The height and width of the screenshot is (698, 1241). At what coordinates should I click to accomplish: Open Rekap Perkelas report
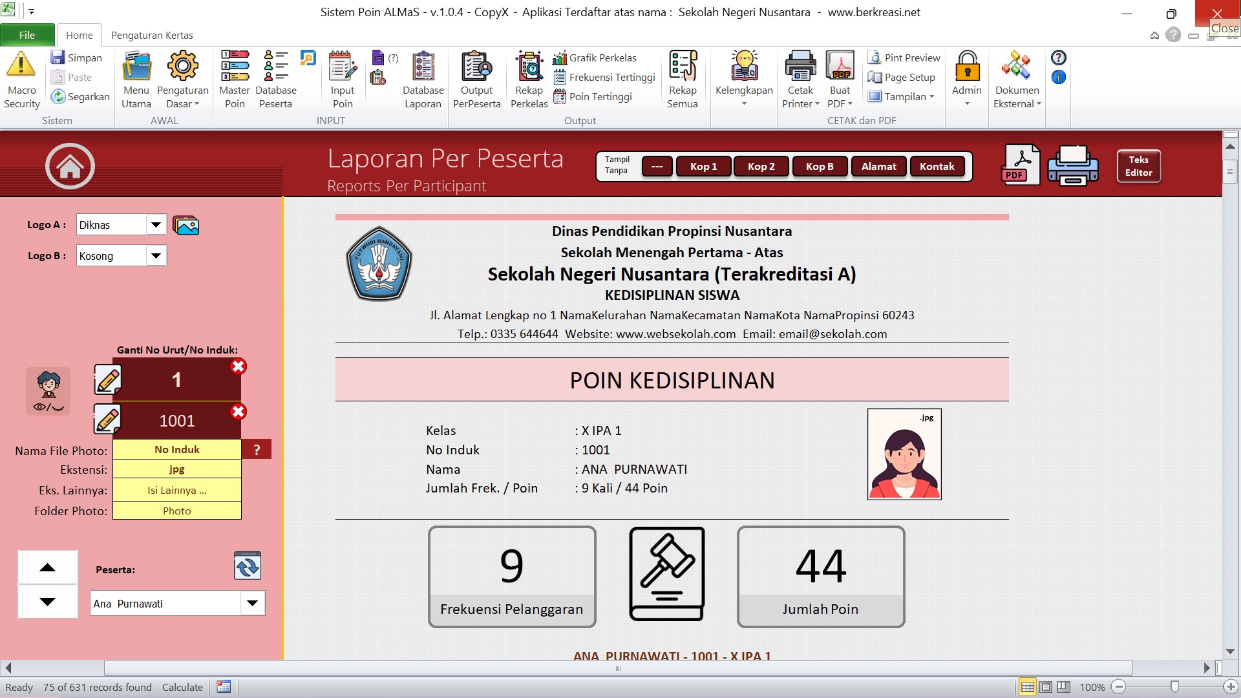tap(529, 79)
